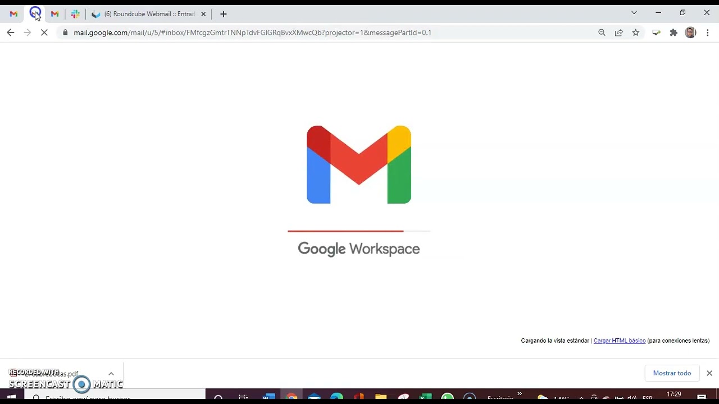Click the Mostrar todo downloads button
Image resolution: width=719 pixels, height=404 pixels.
tap(672, 373)
